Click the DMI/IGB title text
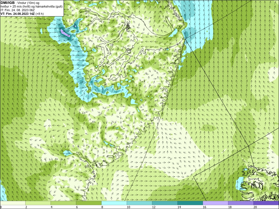Viewport: 279px width, 209px height. tap(8, 3)
